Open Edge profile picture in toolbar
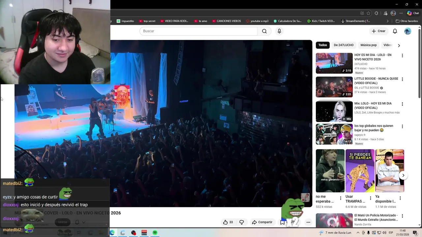Viewport: 422px width, 237px height. pos(393,13)
